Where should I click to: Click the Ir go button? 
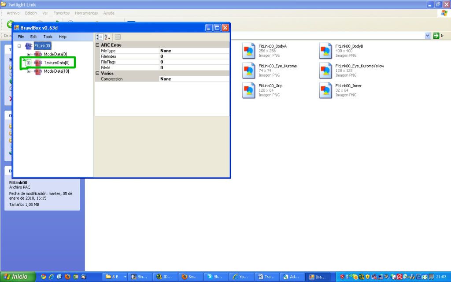pyautogui.click(x=439, y=36)
